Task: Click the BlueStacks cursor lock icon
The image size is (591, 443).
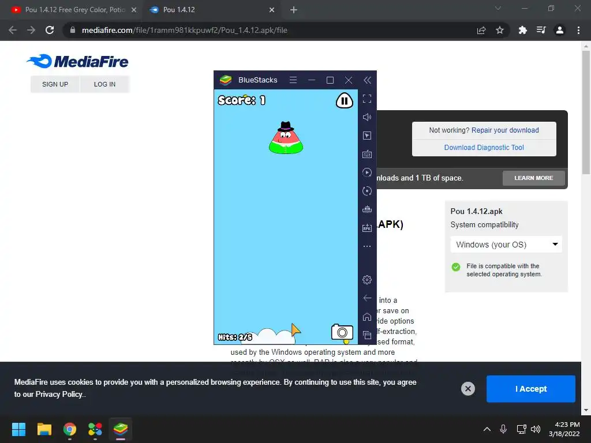Action: click(366, 136)
